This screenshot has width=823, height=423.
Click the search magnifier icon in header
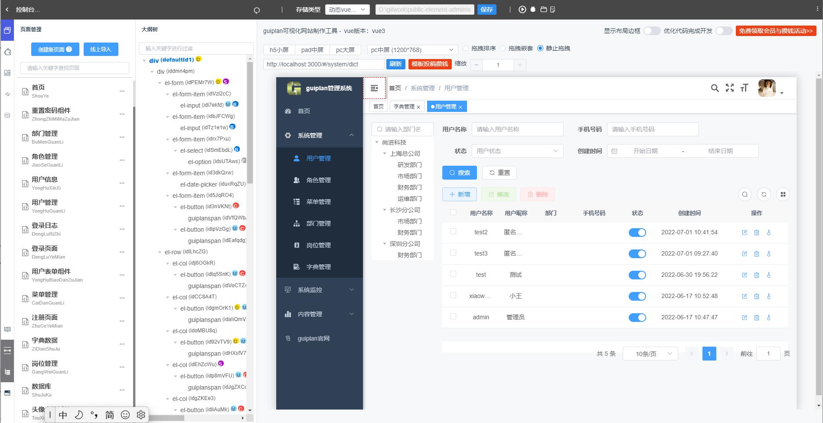tap(715, 88)
